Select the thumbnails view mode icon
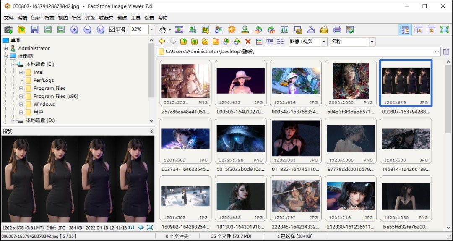This screenshot has height=241, width=453. [259, 42]
